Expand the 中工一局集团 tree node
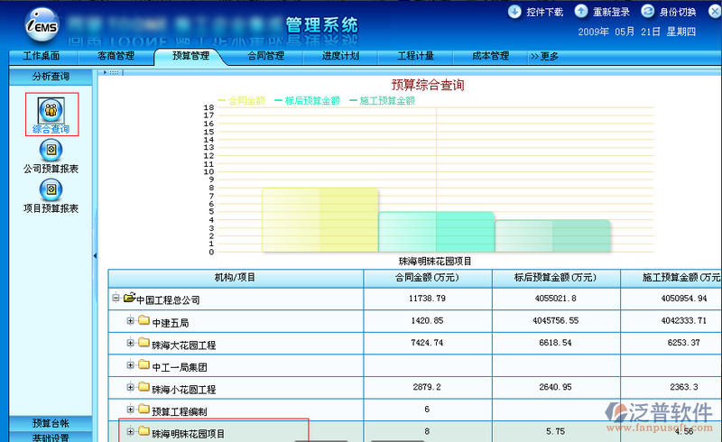The image size is (722, 442). point(130,366)
